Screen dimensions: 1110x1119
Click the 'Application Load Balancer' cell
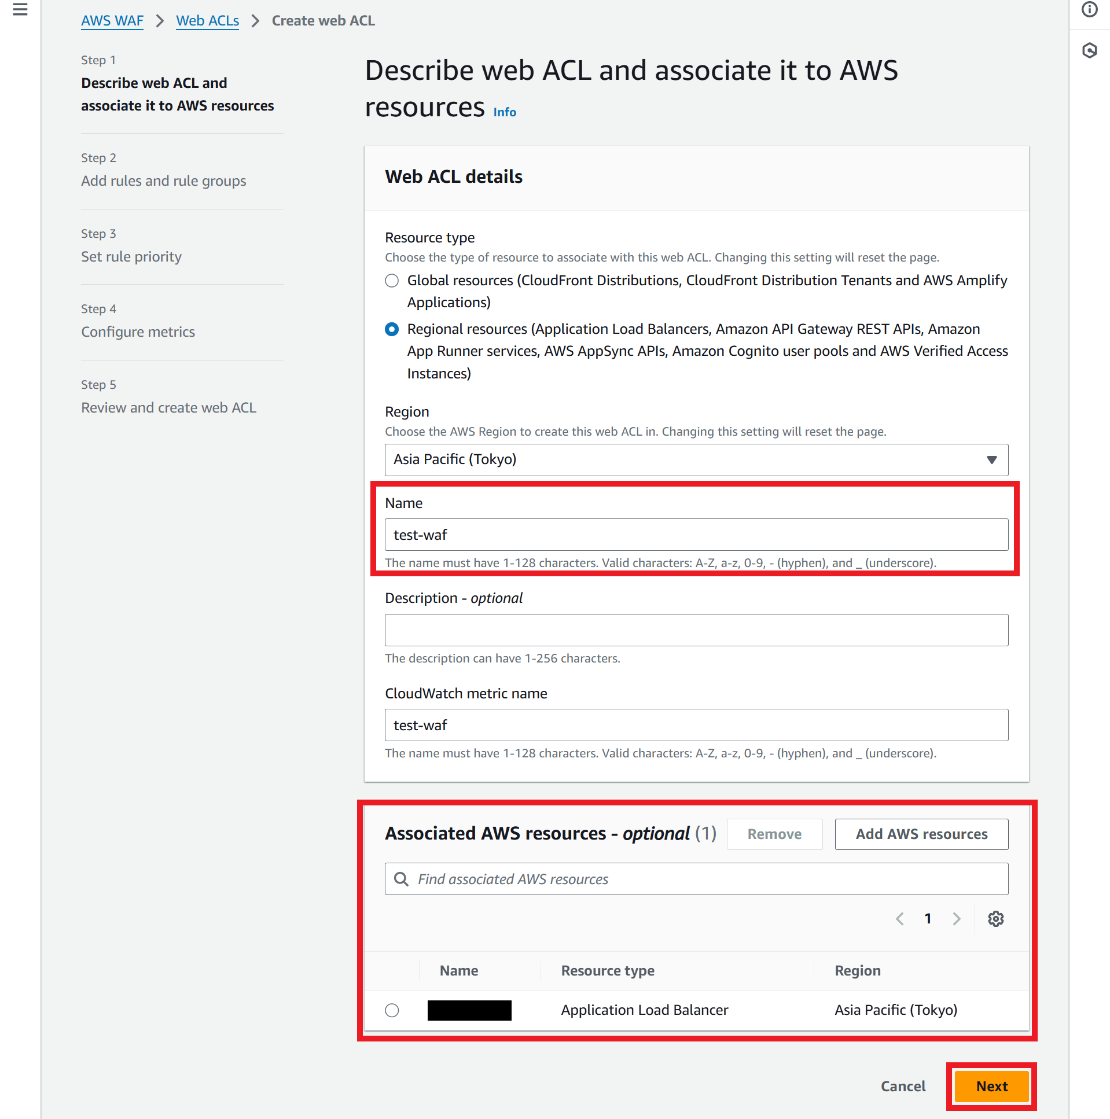pos(644,1010)
